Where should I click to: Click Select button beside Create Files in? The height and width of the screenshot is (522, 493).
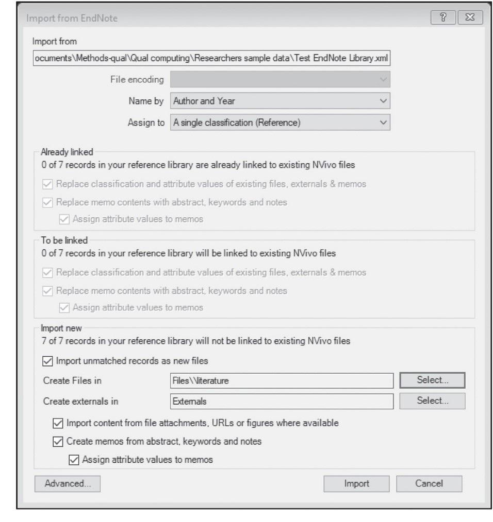click(x=432, y=380)
